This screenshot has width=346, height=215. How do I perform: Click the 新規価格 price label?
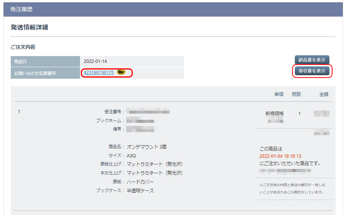[x=274, y=114]
